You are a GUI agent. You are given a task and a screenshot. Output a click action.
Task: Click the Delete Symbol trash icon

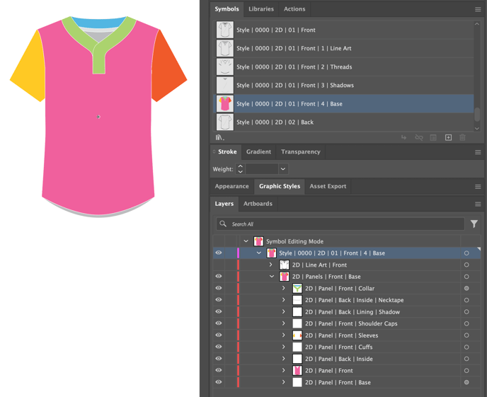[x=463, y=137]
